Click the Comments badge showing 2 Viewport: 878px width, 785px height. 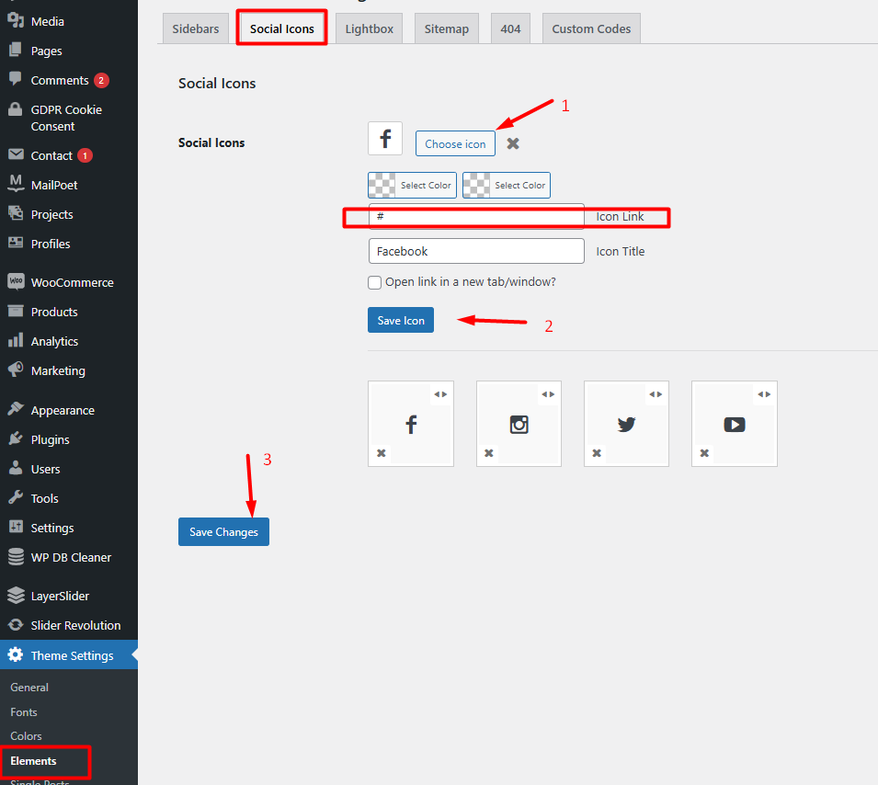coord(101,80)
